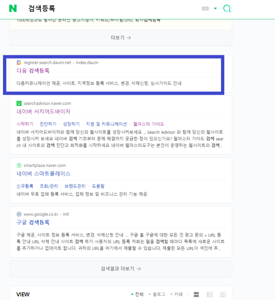Click the 브랜드관리 sub-link
Viewport: 275px width, 300px height.
pyautogui.click(x=75, y=186)
